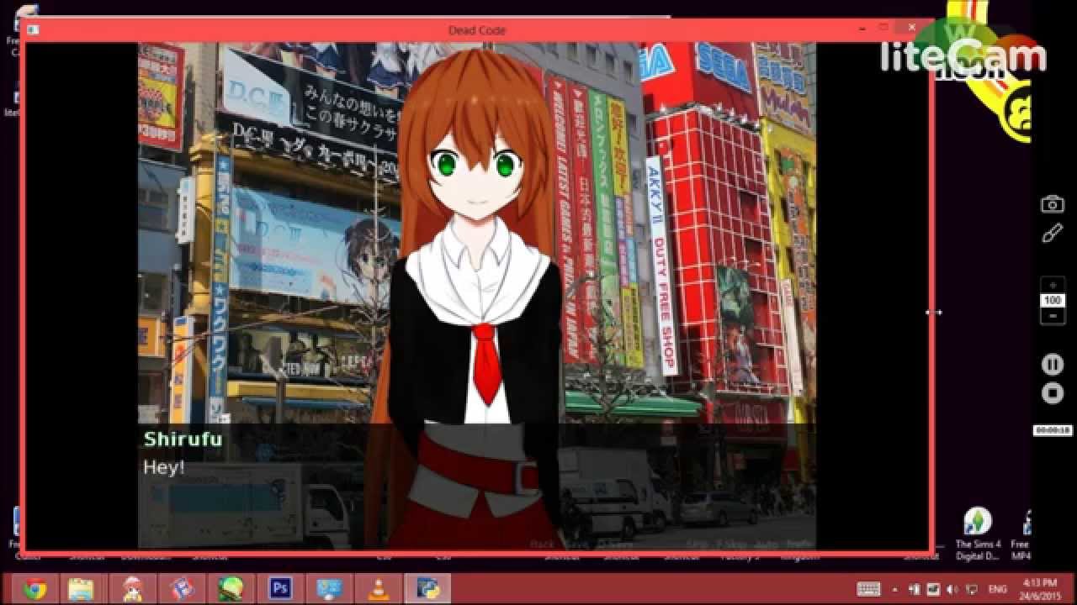Open the volume control in tray
The height and width of the screenshot is (605, 1077).
click(x=952, y=589)
